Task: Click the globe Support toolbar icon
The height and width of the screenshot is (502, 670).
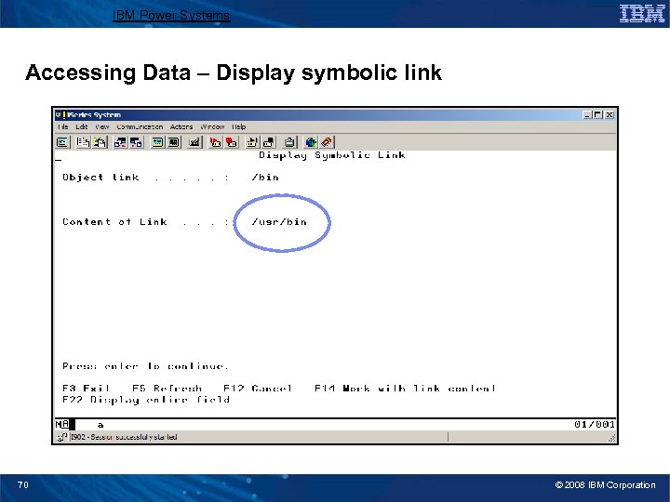Action: [311, 142]
